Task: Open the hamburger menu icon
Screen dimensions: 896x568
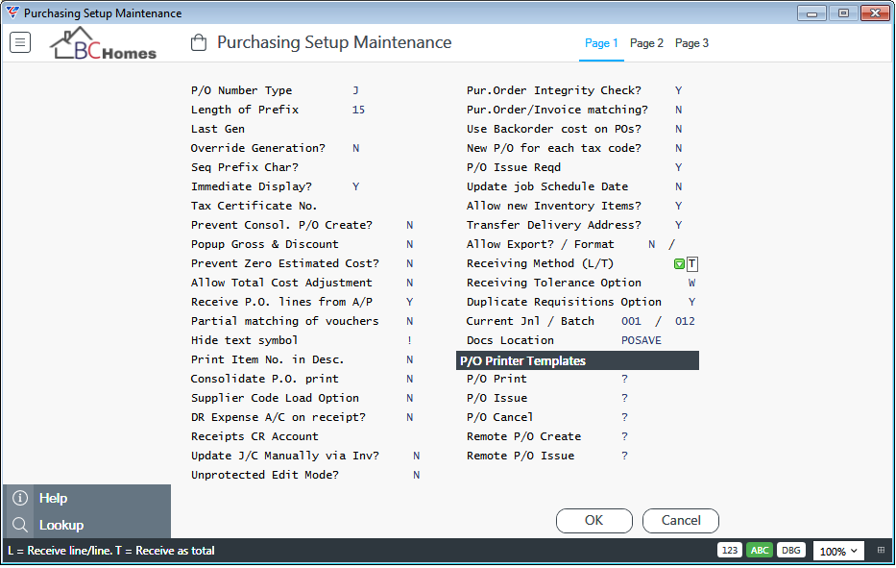Action: click(x=20, y=42)
